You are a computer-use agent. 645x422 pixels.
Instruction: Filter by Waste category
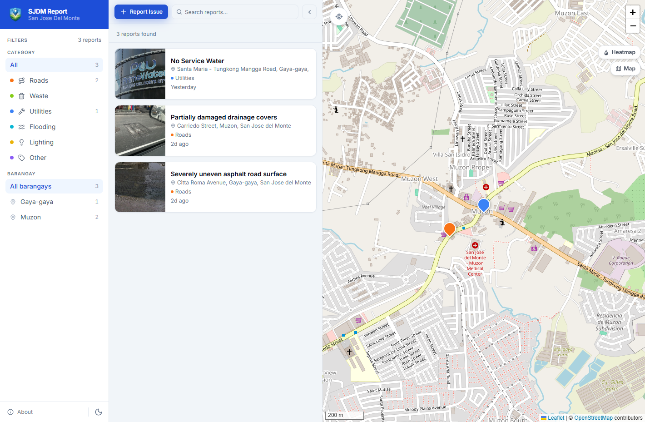(x=54, y=96)
